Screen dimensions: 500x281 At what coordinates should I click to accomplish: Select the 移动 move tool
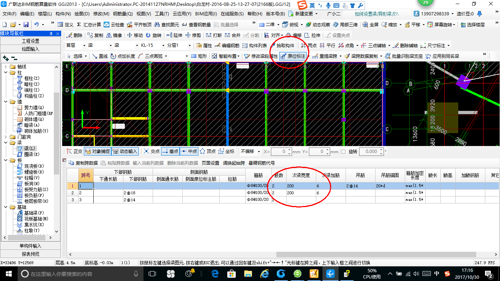(135, 35)
